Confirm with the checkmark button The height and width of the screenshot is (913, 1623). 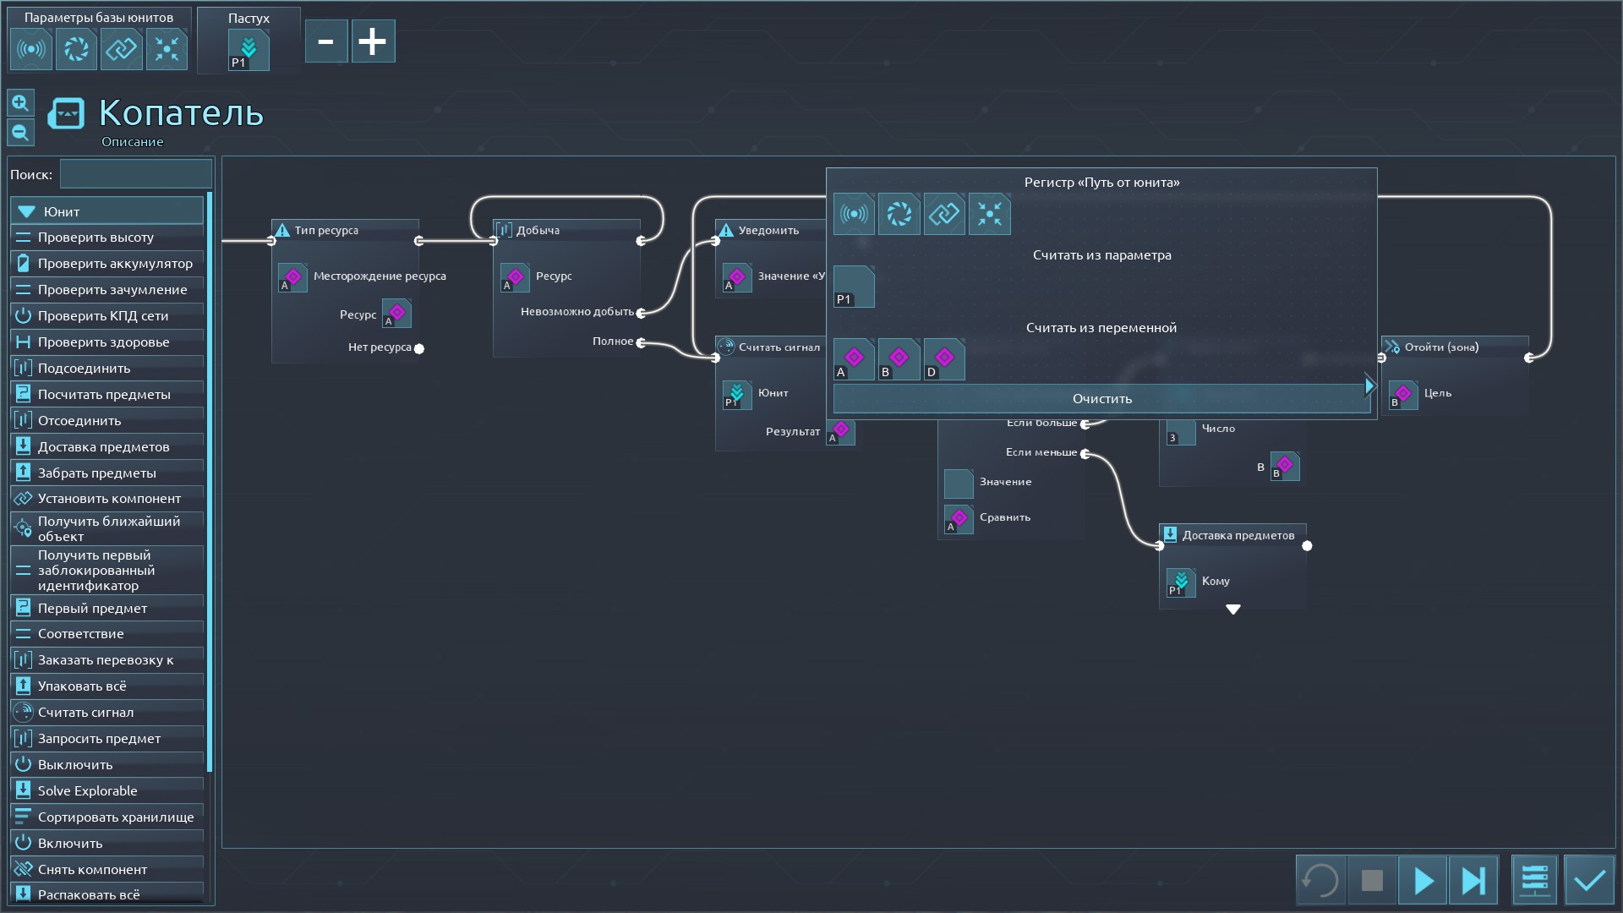coord(1589,881)
